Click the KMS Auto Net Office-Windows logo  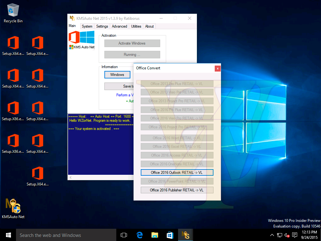coord(82,40)
